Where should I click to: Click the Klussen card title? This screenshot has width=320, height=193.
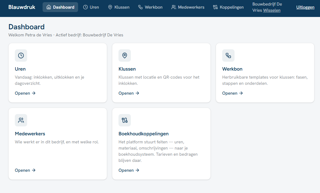(127, 69)
